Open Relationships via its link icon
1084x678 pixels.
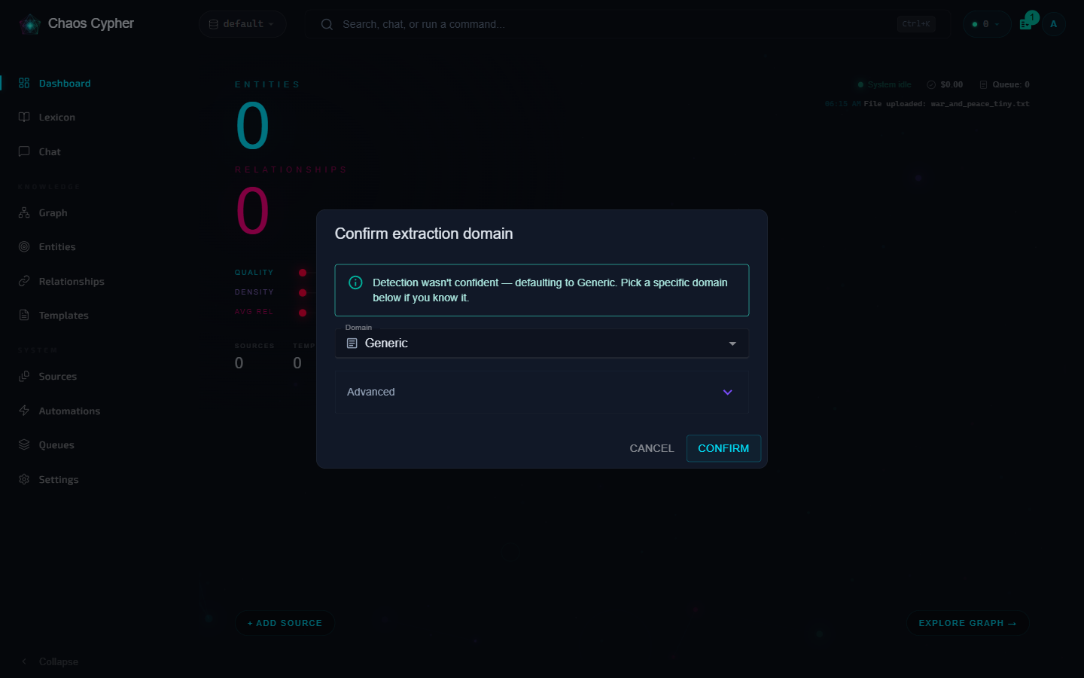pyautogui.click(x=24, y=281)
